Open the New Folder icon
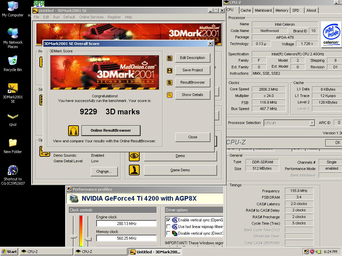Viewport: 342px width, 256px height. click(x=13, y=145)
